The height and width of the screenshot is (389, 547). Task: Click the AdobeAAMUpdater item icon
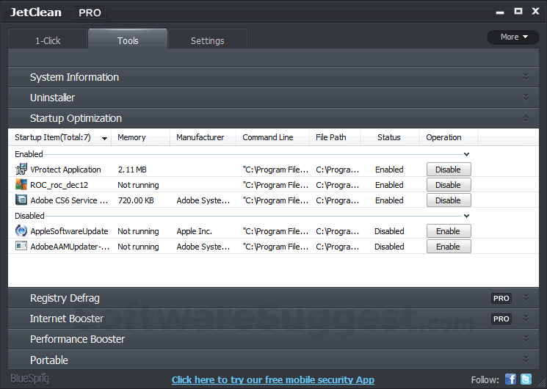(21, 247)
